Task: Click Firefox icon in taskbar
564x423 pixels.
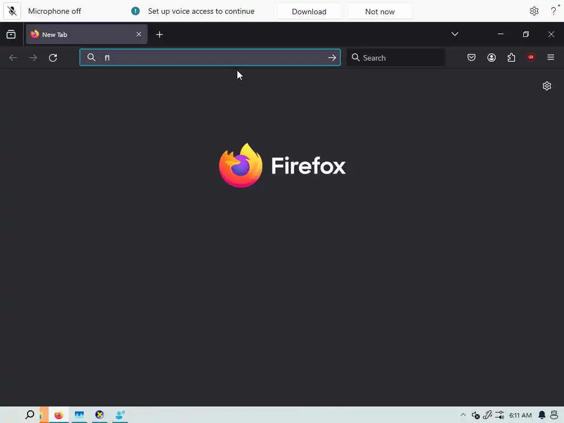Action: [58, 415]
